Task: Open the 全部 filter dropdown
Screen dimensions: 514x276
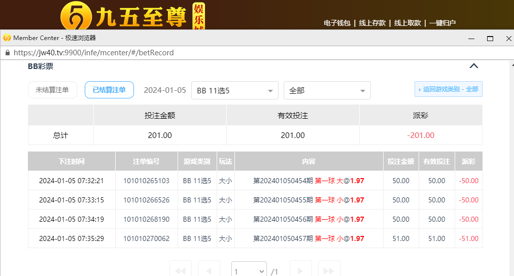Action: (327, 90)
